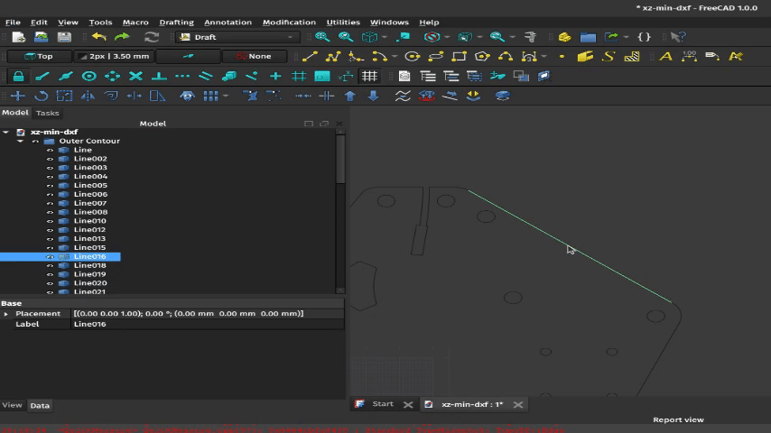
Task: Switch to the Tasks tab
Action: coord(47,113)
